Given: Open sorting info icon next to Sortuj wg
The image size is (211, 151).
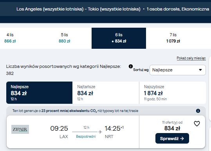Looking at the screenshot, I should [131, 66].
